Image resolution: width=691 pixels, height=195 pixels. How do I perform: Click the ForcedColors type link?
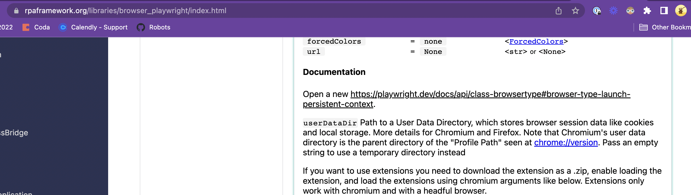pos(536,42)
